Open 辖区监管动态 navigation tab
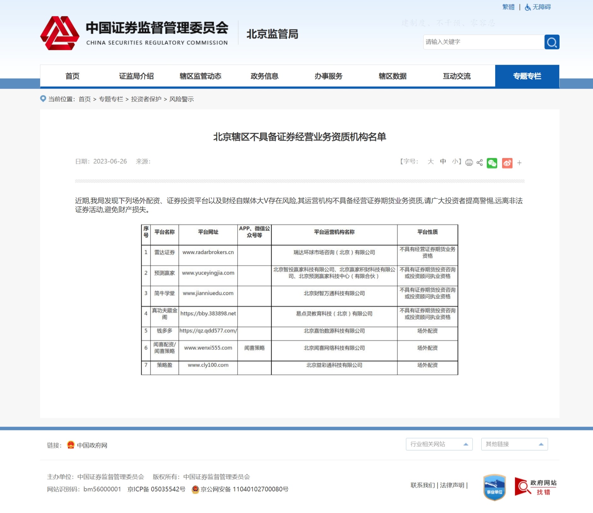Viewport: 593px width, 513px height. (x=200, y=76)
